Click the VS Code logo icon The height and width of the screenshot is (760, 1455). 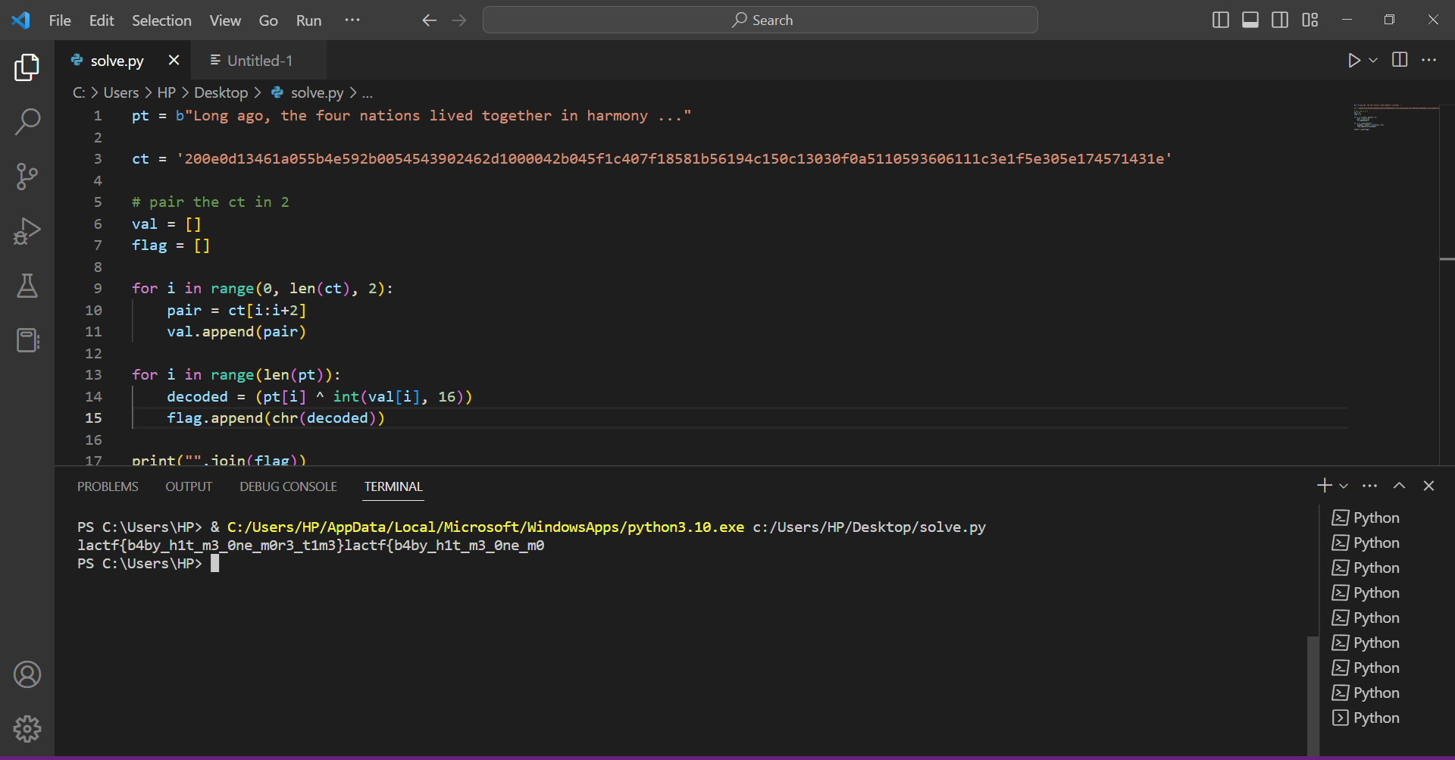pos(20,20)
